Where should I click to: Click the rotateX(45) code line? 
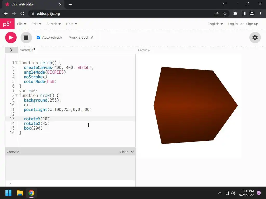point(37,124)
